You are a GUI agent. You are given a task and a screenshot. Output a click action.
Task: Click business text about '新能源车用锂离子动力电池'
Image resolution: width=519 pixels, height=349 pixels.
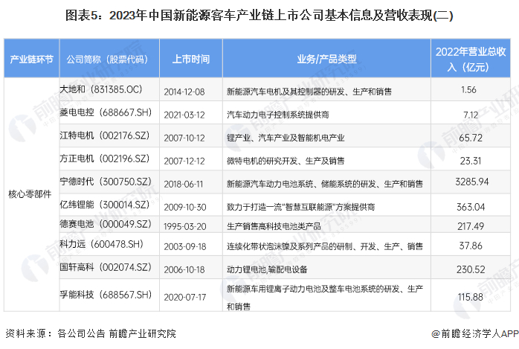325,298
